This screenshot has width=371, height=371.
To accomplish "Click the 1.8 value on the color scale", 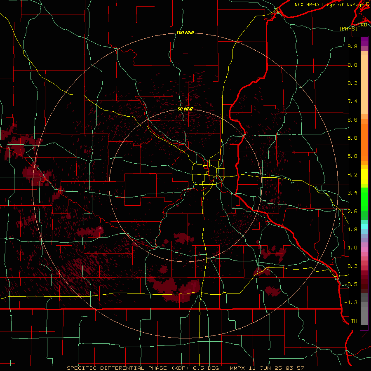I will coord(352,230).
